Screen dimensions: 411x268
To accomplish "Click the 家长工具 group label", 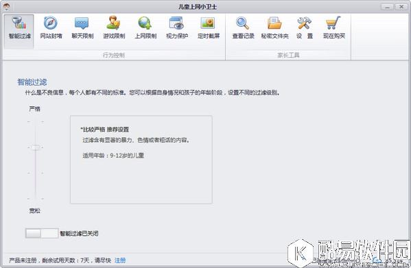I will coord(288,56).
